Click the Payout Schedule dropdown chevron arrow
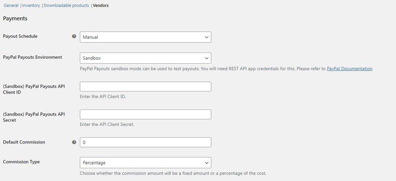 [207, 37]
